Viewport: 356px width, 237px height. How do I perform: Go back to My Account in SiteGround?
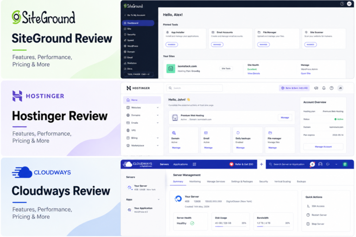click(134, 15)
